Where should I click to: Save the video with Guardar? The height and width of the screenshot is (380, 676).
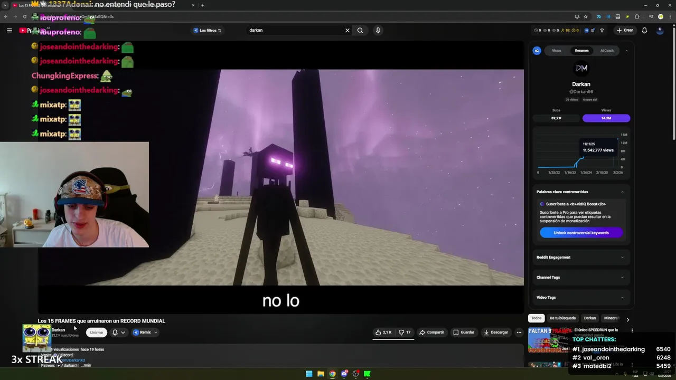(x=464, y=332)
